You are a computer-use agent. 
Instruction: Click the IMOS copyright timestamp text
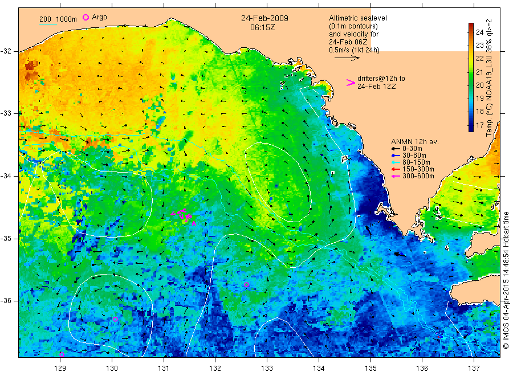click(506, 280)
